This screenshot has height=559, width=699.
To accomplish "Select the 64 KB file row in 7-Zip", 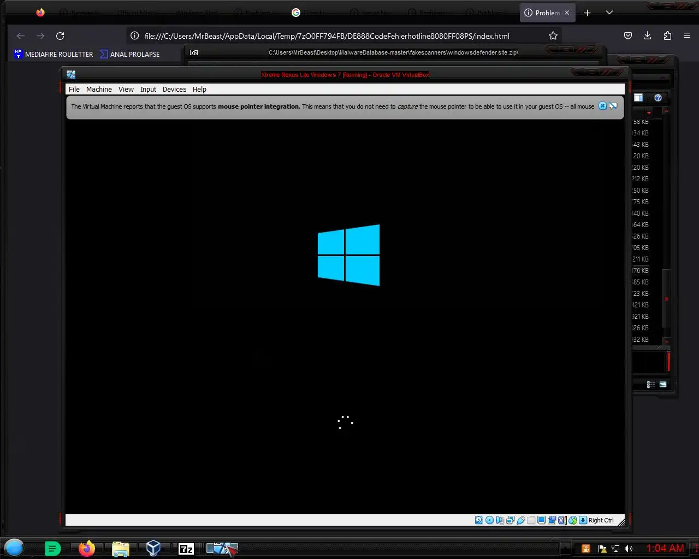I will click(641, 225).
